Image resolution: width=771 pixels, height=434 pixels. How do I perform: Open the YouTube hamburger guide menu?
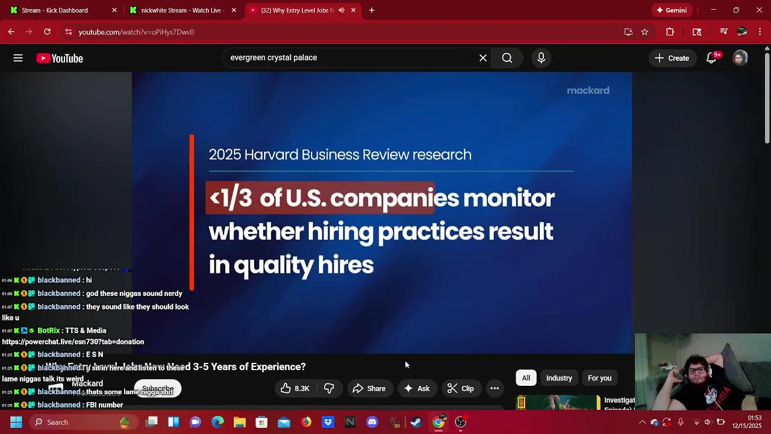pos(18,58)
